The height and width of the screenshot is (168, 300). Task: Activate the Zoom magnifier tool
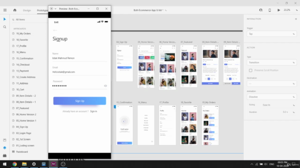pyautogui.click(x=5, y=27)
